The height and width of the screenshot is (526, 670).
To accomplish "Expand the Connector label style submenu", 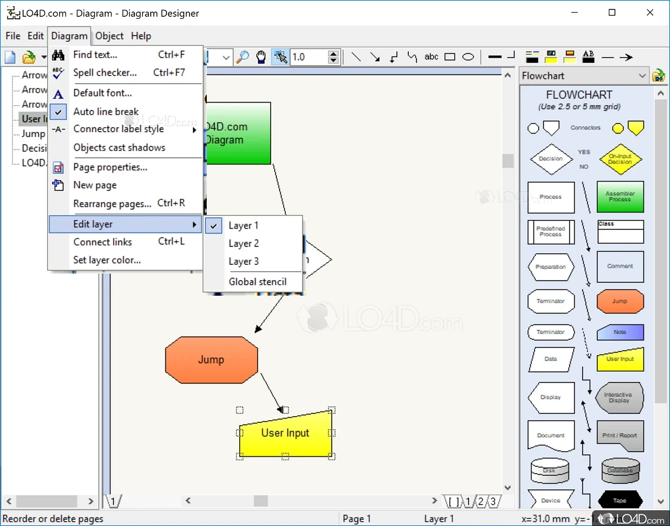I will 119,129.
